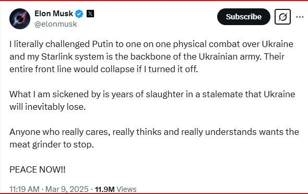The image size is (308, 194).
Task: Click the phrase 'meat grinder to stop'
Action: click(52, 145)
